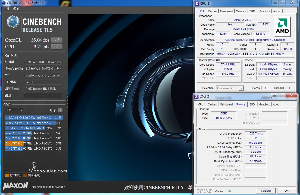Viewport: 300px width, 195px height.
Task: Select ranking row 2. 8C/16T @ 2.92 GHz Intel Xeon
Action: pos(34,123)
